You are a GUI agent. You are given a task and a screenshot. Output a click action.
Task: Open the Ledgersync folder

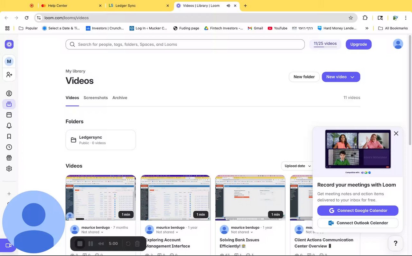pyautogui.click(x=101, y=140)
